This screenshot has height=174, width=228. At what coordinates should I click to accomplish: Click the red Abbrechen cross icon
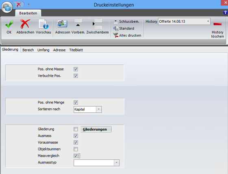[x=25, y=24]
